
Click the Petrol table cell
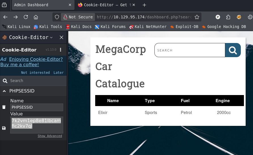pyautogui.click(x=186, y=113)
